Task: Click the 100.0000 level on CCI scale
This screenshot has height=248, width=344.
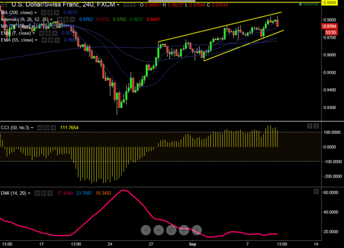Action: 332,132
